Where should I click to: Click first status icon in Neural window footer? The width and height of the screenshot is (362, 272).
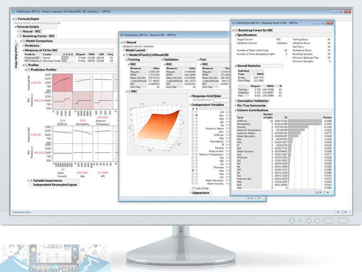point(248,198)
